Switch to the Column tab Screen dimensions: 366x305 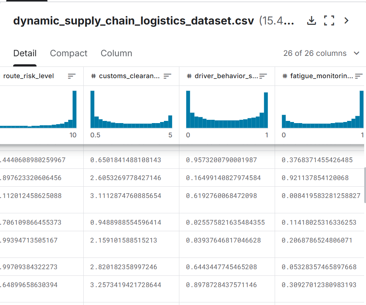[x=116, y=53]
